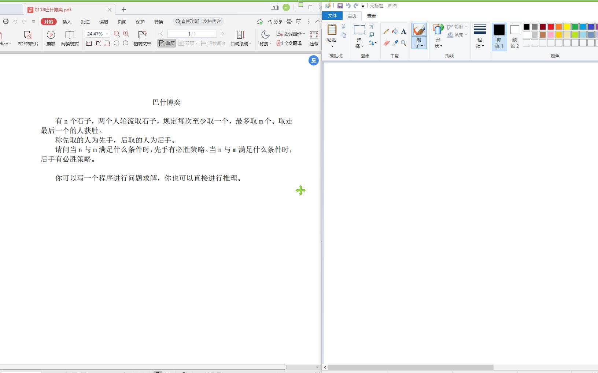Click the Crop icon in Paint
The image size is (598, 373).
point(372,27)
